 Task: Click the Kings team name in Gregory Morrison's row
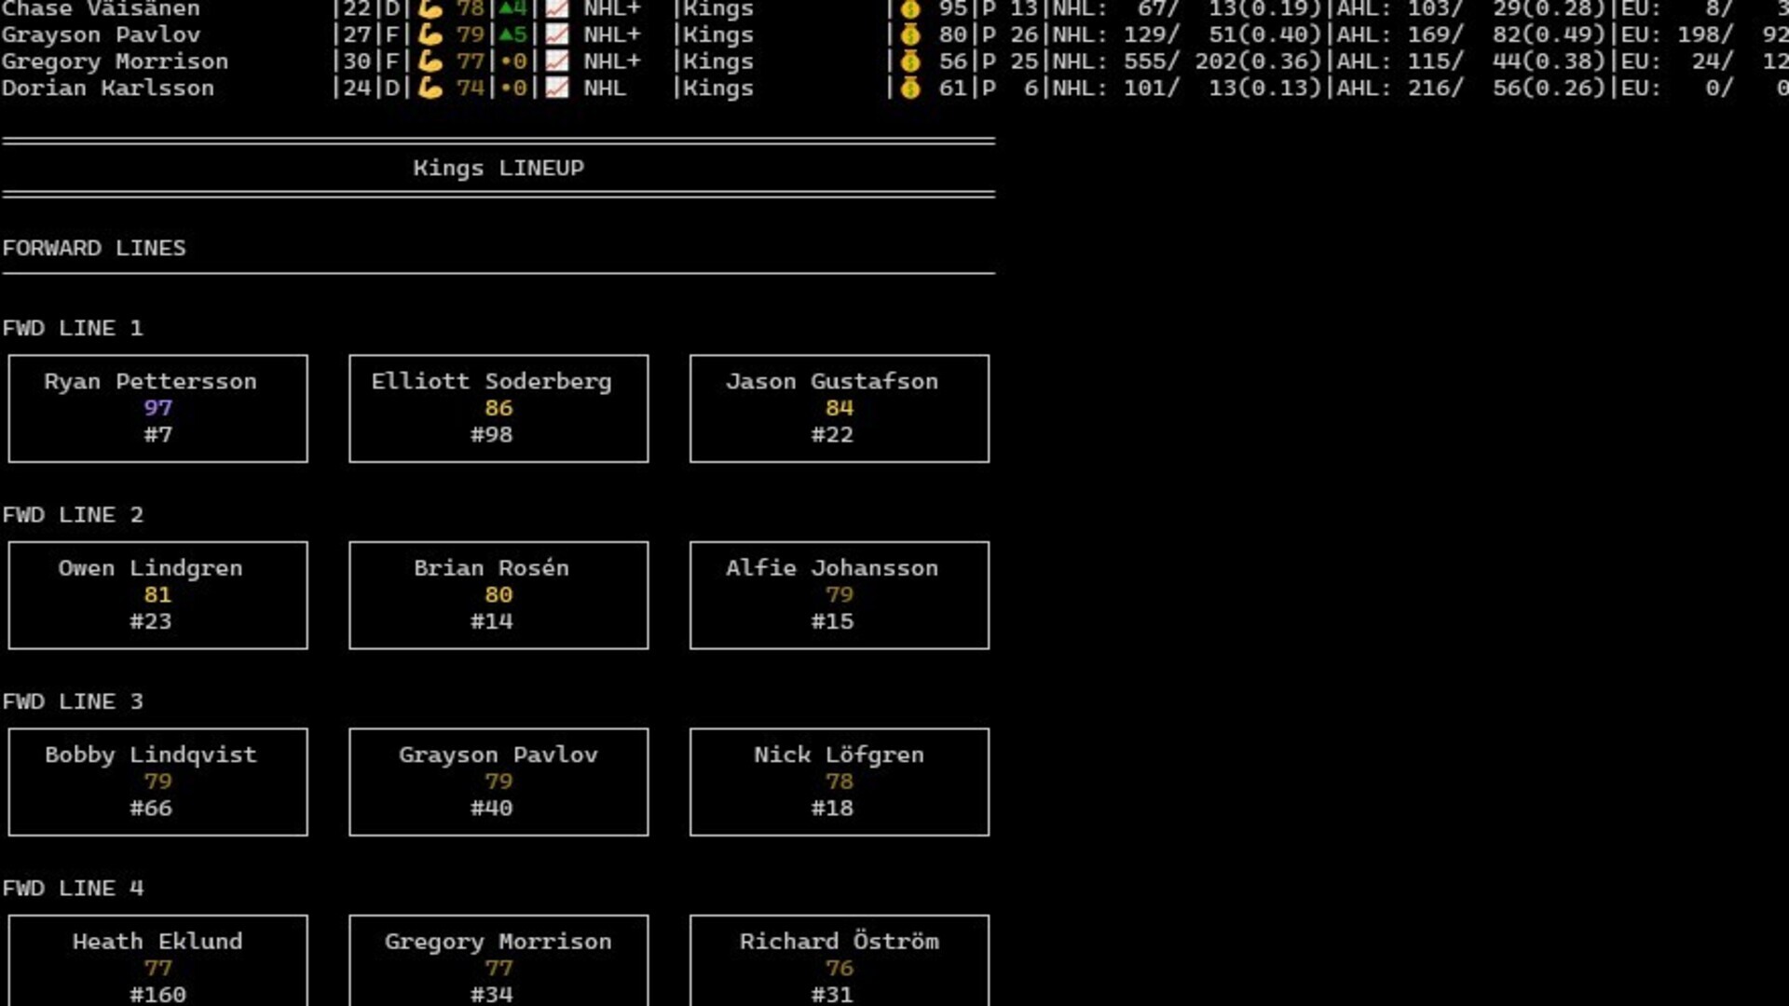pyautogui.click(x=717, y=62)
